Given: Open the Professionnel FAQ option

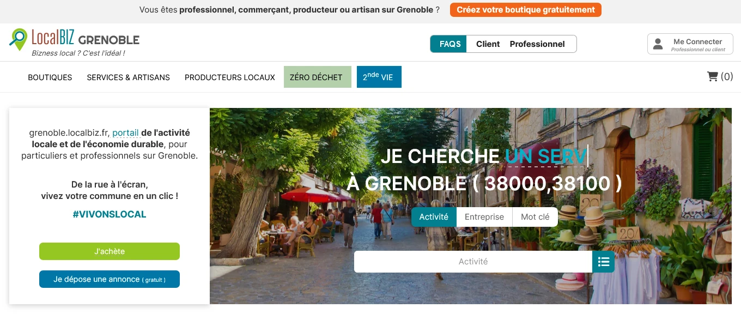Looking at the screenshot, I should click(537, 44).
